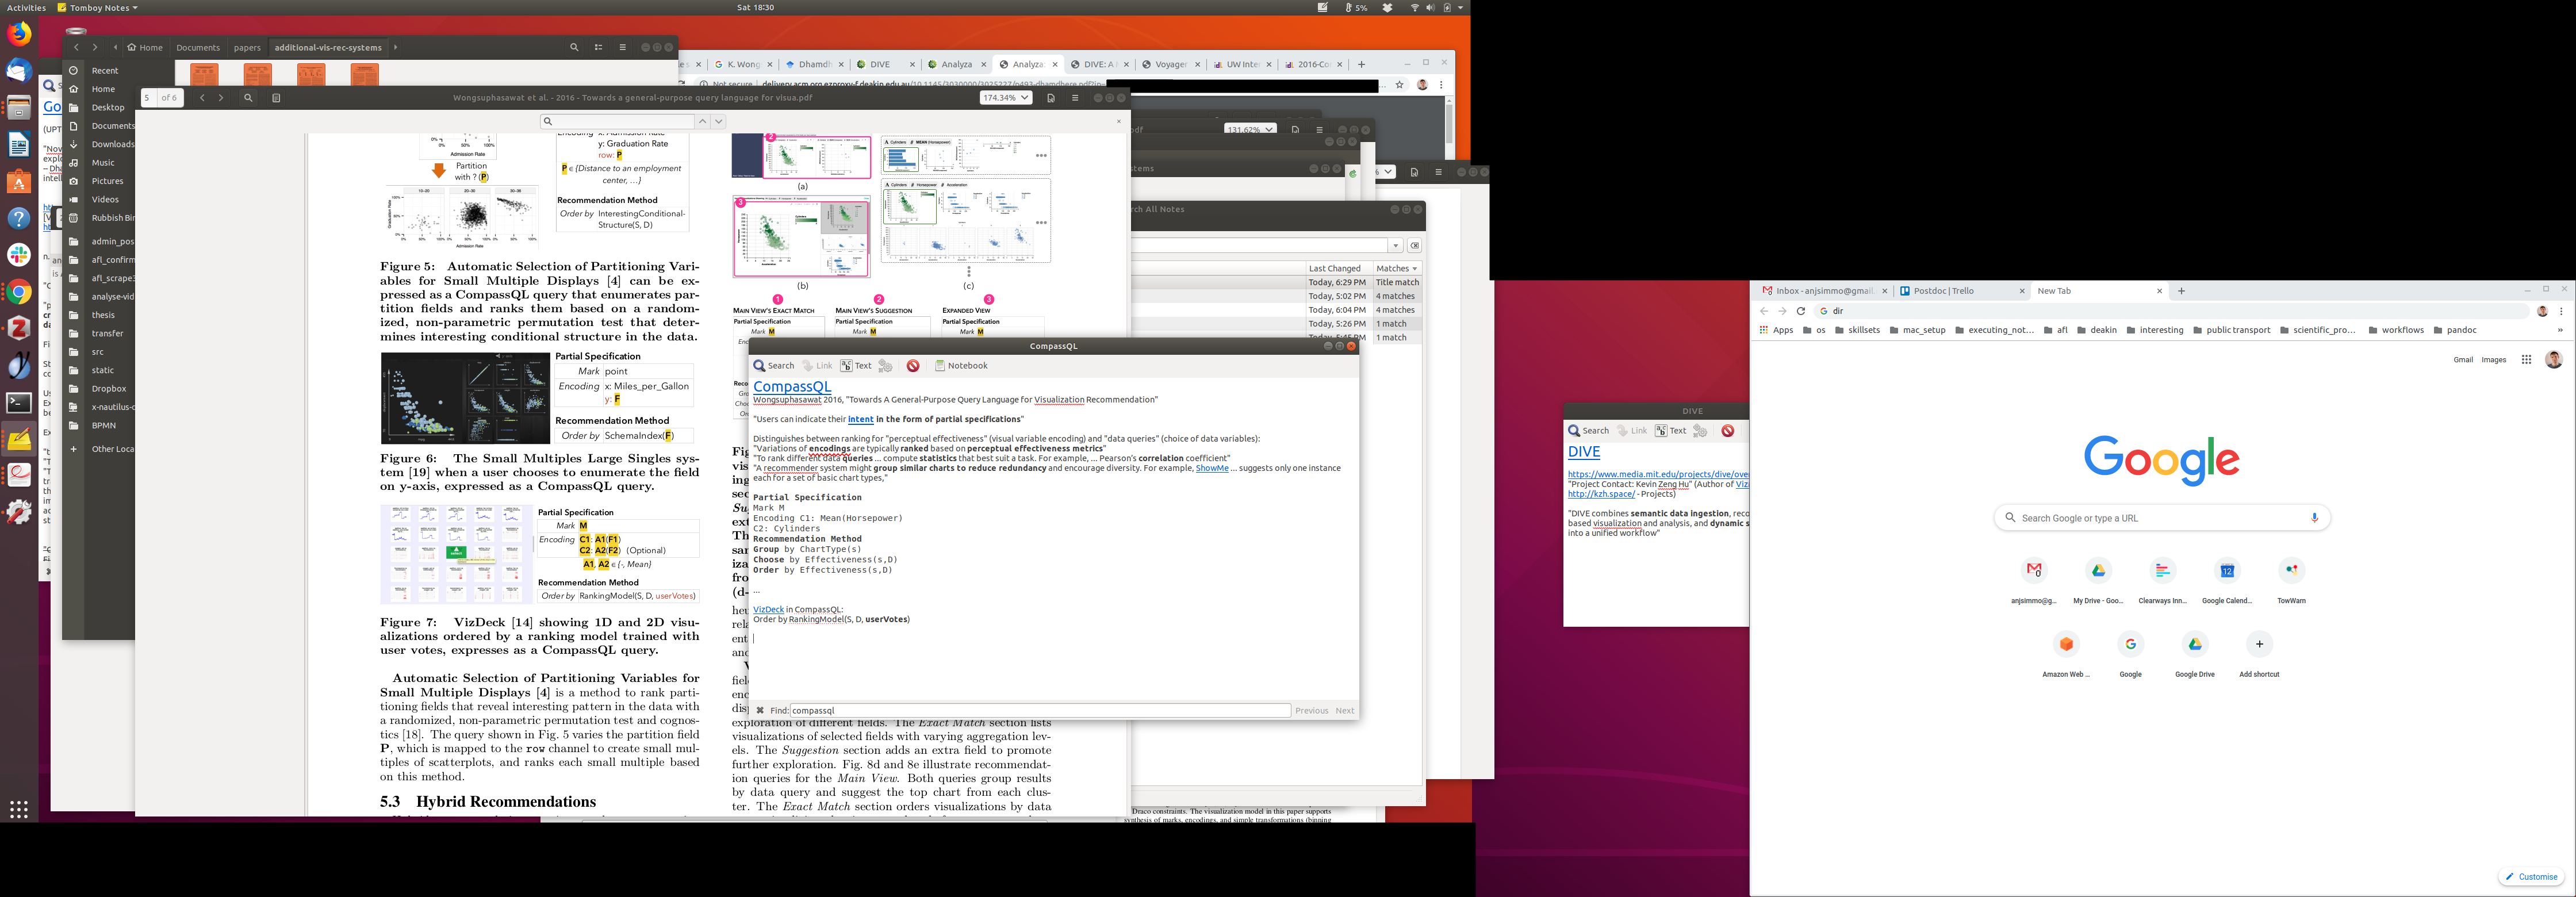
Task: Click the PDF viewer search magnifier button
Action: tap(248, 98)
